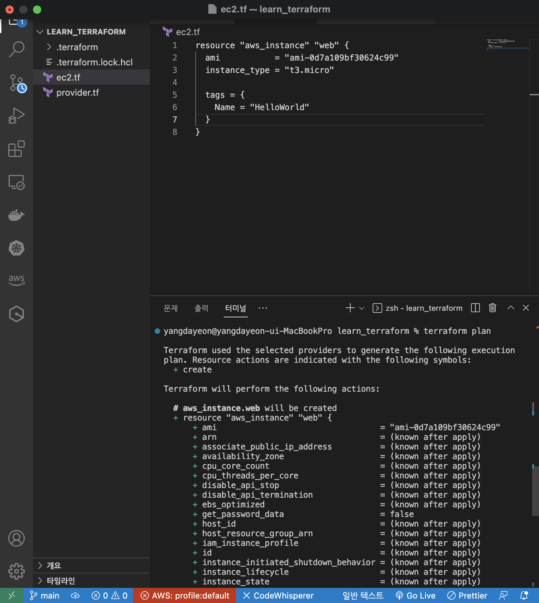539x603 pixels.
Task: Click line number 7 in the editor
Action: [175, 119]
